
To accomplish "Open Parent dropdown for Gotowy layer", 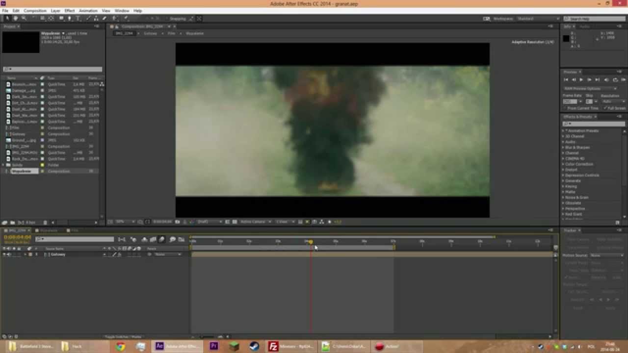I will [168, 254].
